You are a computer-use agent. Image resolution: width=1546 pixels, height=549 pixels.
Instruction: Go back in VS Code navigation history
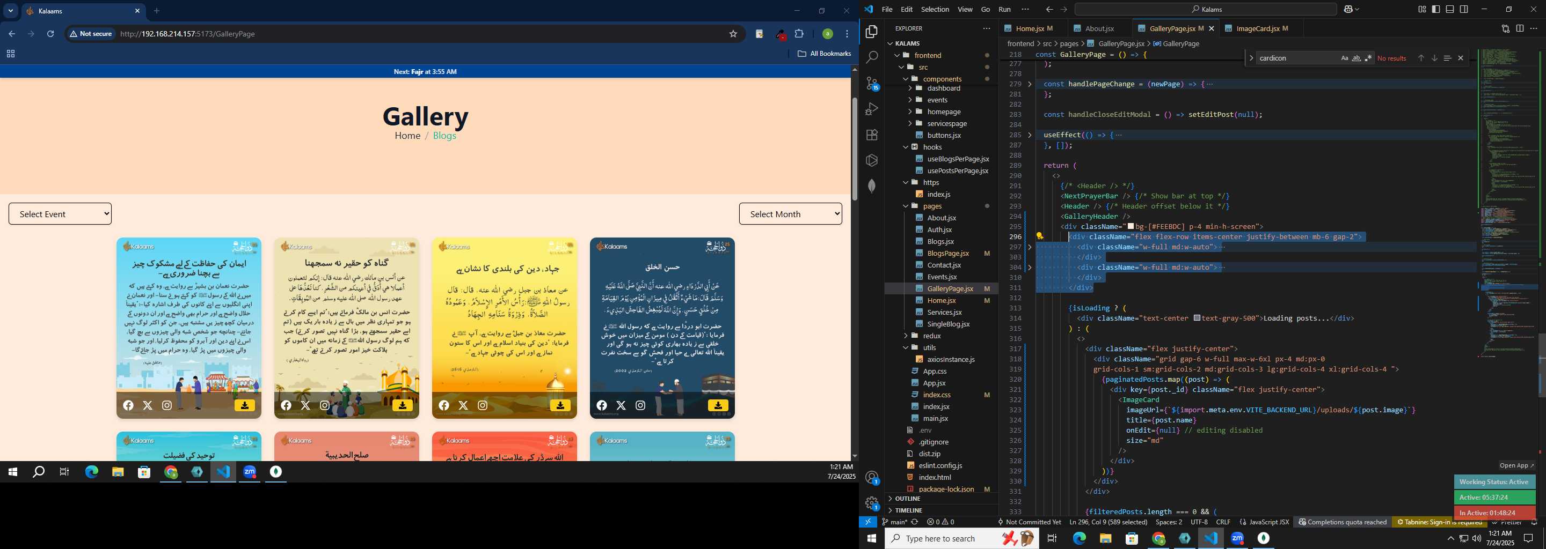1049,9
